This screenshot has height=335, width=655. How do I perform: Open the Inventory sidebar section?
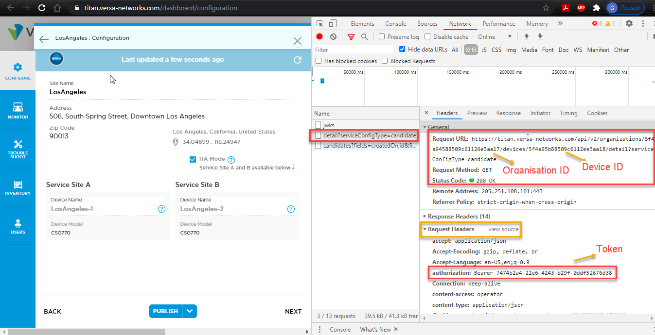pos(18,187)
